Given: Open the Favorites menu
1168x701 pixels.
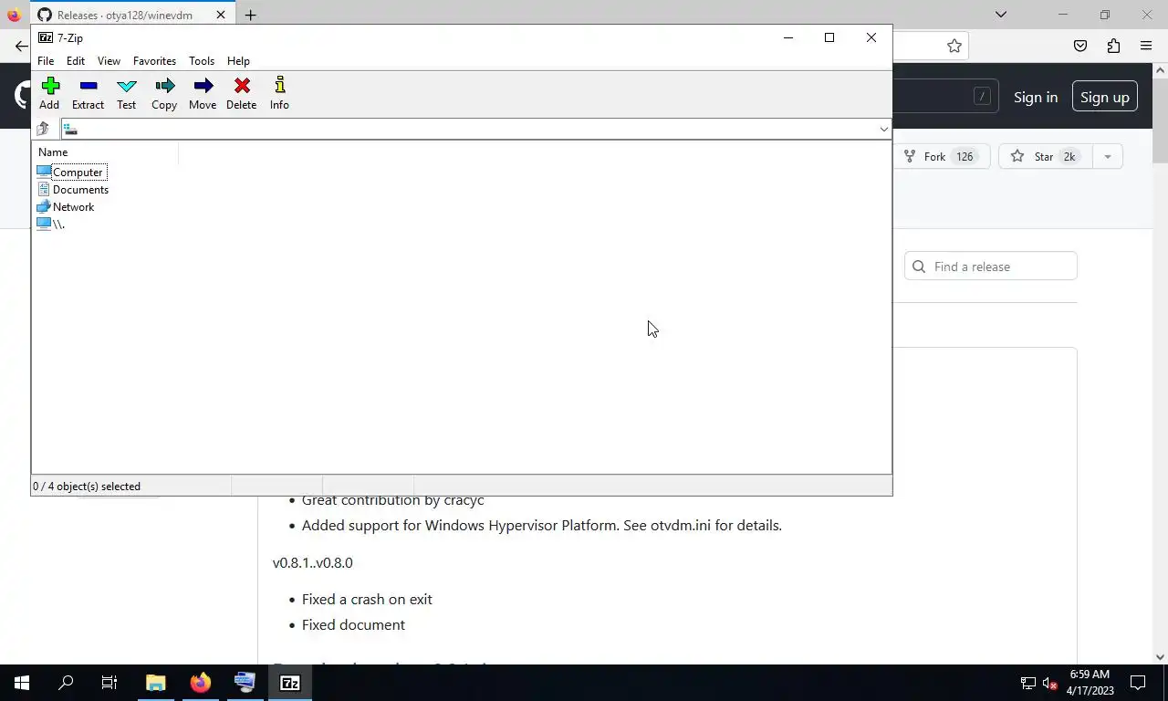Looking at the screenshot, I should 154,61.
